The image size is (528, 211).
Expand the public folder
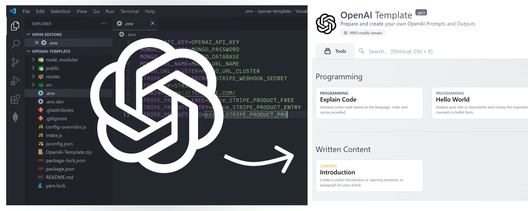(x=33, y=68)
